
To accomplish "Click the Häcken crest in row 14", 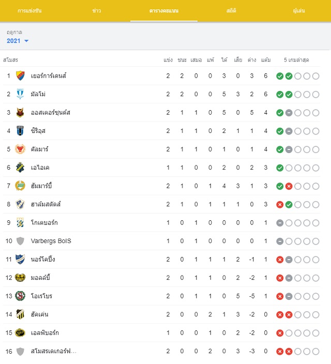I will (x=20, y=314).
